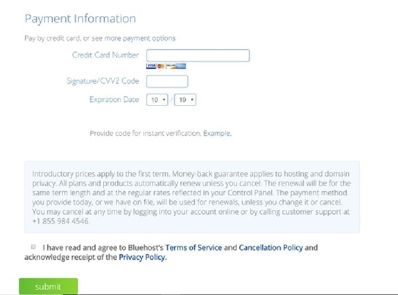The width and height of the screenshot is (398, 295).
Task: Click the American Express card logo
Action: tap(181, 66)
